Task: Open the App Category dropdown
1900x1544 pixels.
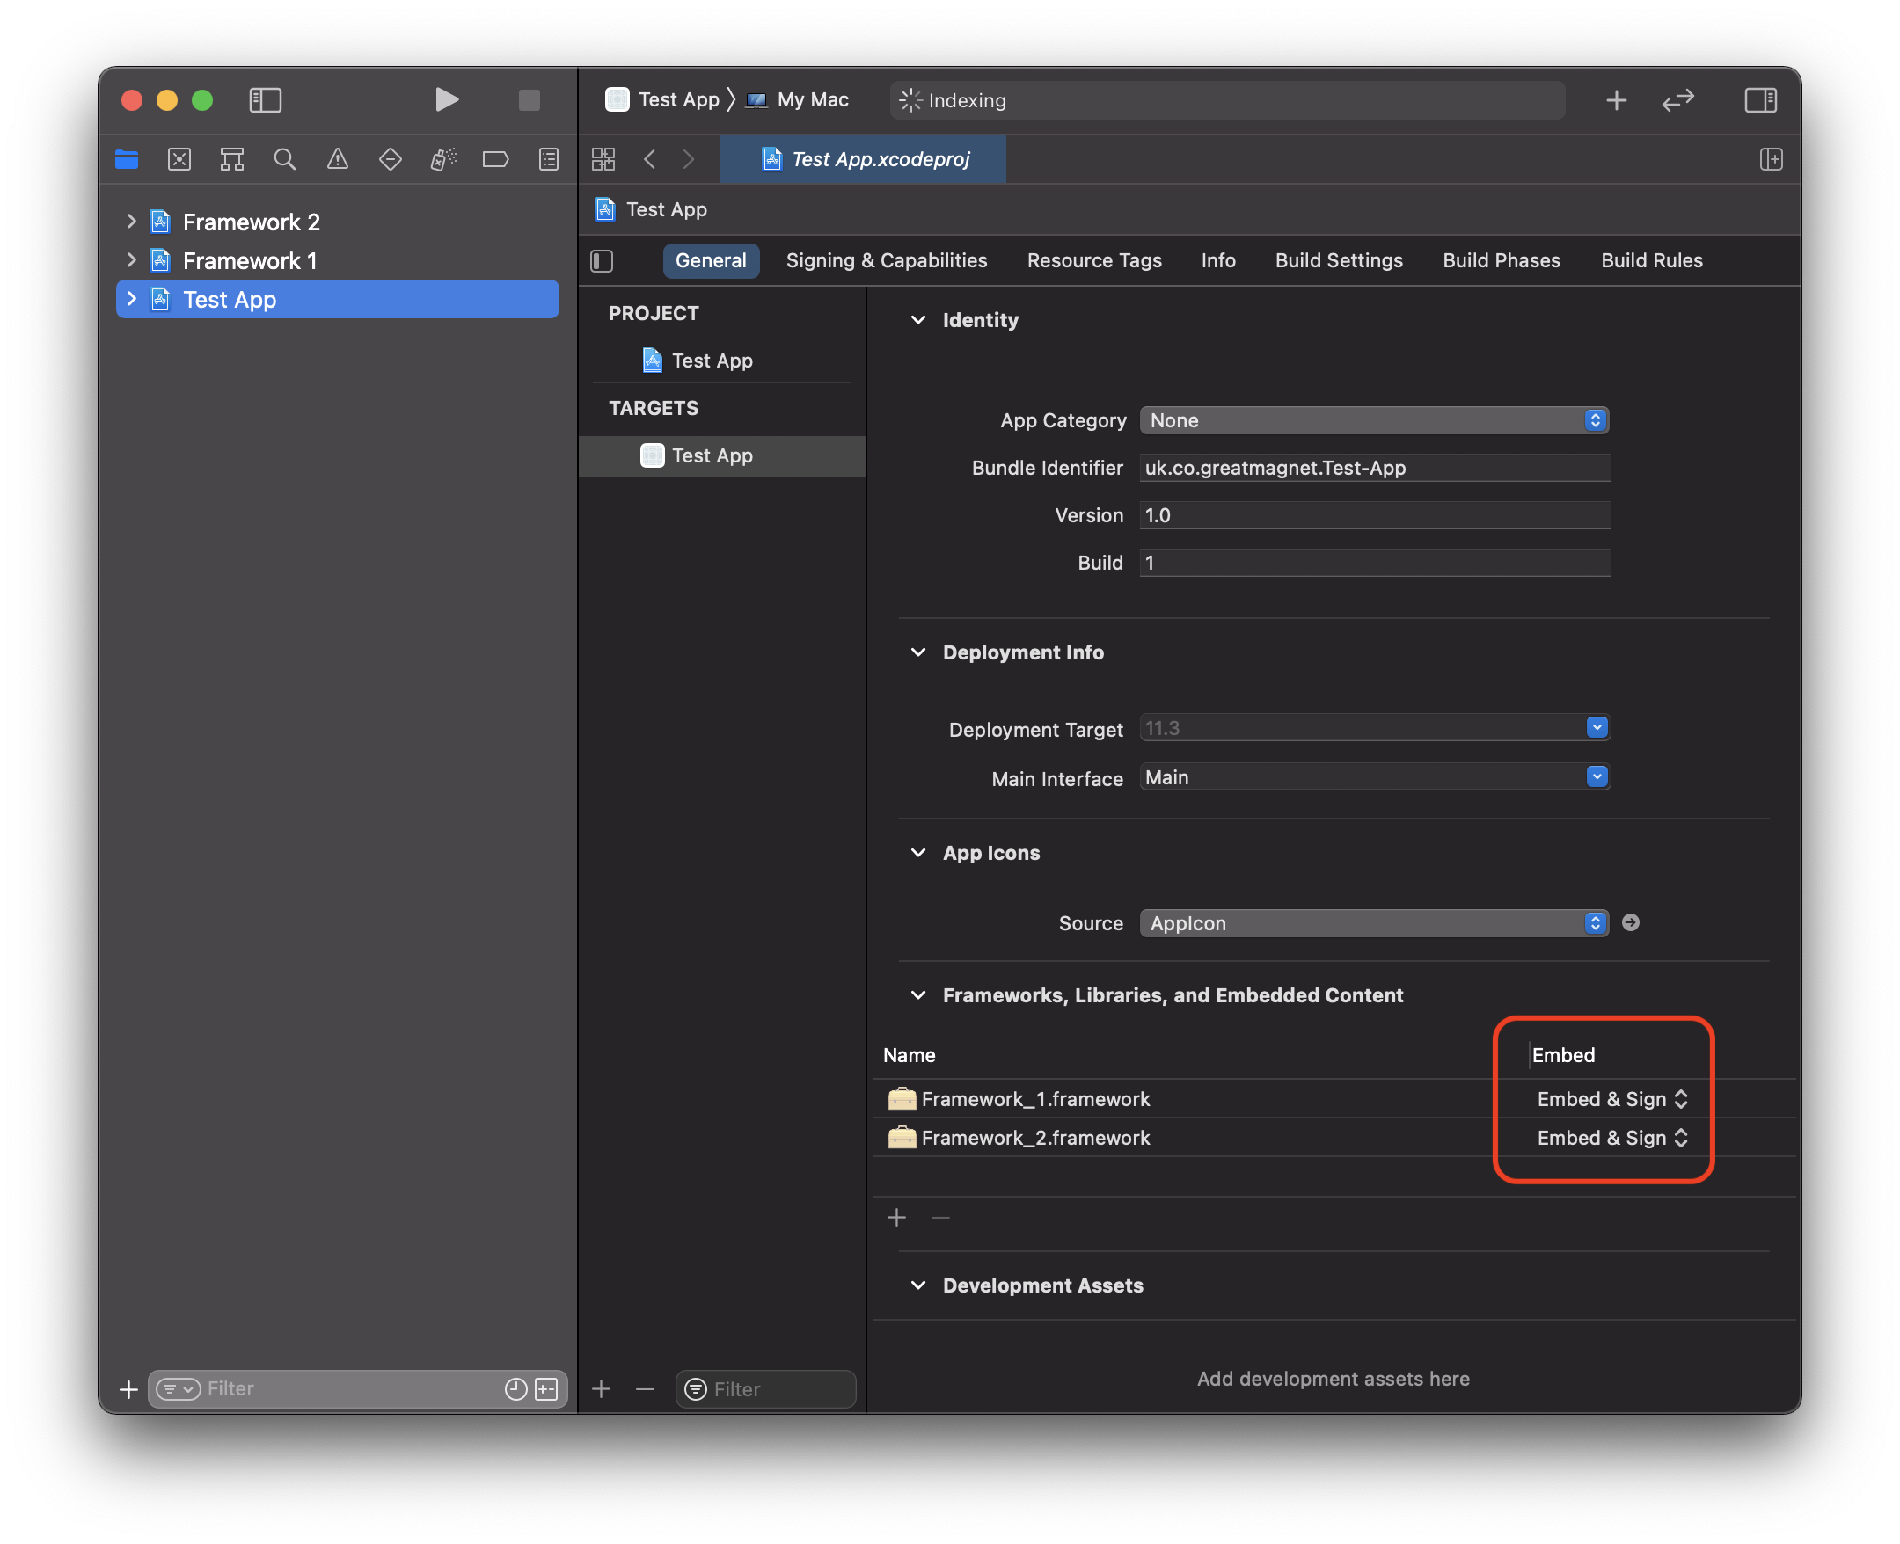Action: pyautogui.click(x=1373, y=419)
